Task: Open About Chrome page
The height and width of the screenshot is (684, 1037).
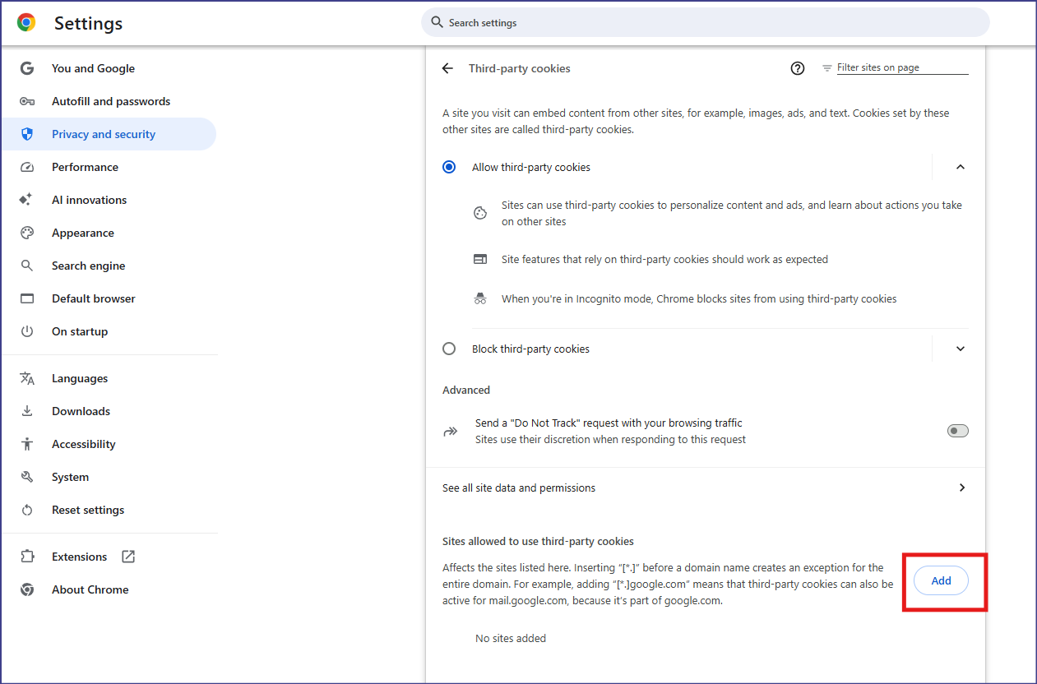Action: point(90,589)
